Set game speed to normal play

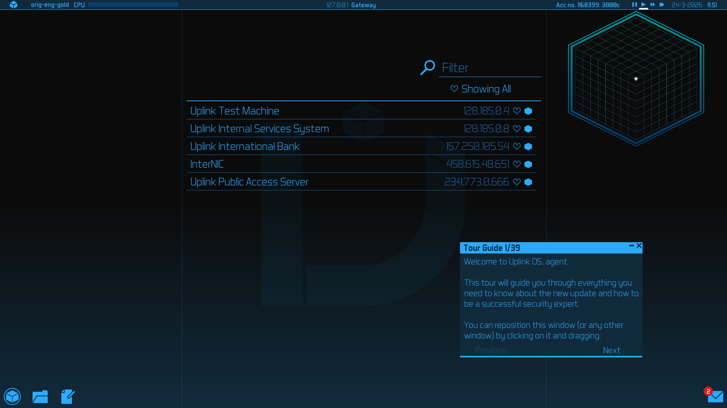[643, 5]
